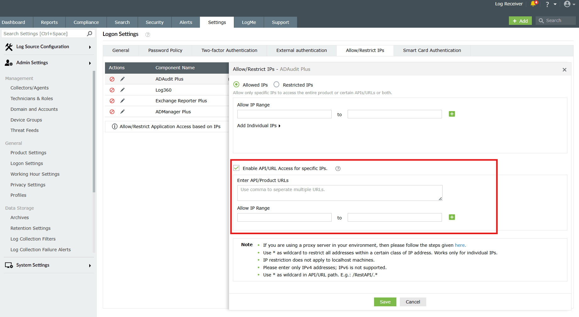The image size is (579, 317).
Task: Cancel the Allow/Restrict IPs changes
Action: coord(413,302)
